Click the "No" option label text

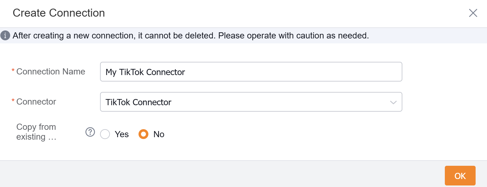(159, 134)
